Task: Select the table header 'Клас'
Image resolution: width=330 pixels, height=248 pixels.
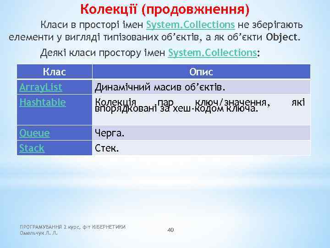Action: pos(55,72)
